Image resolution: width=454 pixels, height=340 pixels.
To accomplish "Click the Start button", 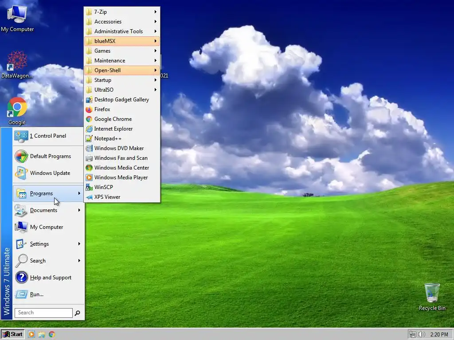I will point(12,334).
